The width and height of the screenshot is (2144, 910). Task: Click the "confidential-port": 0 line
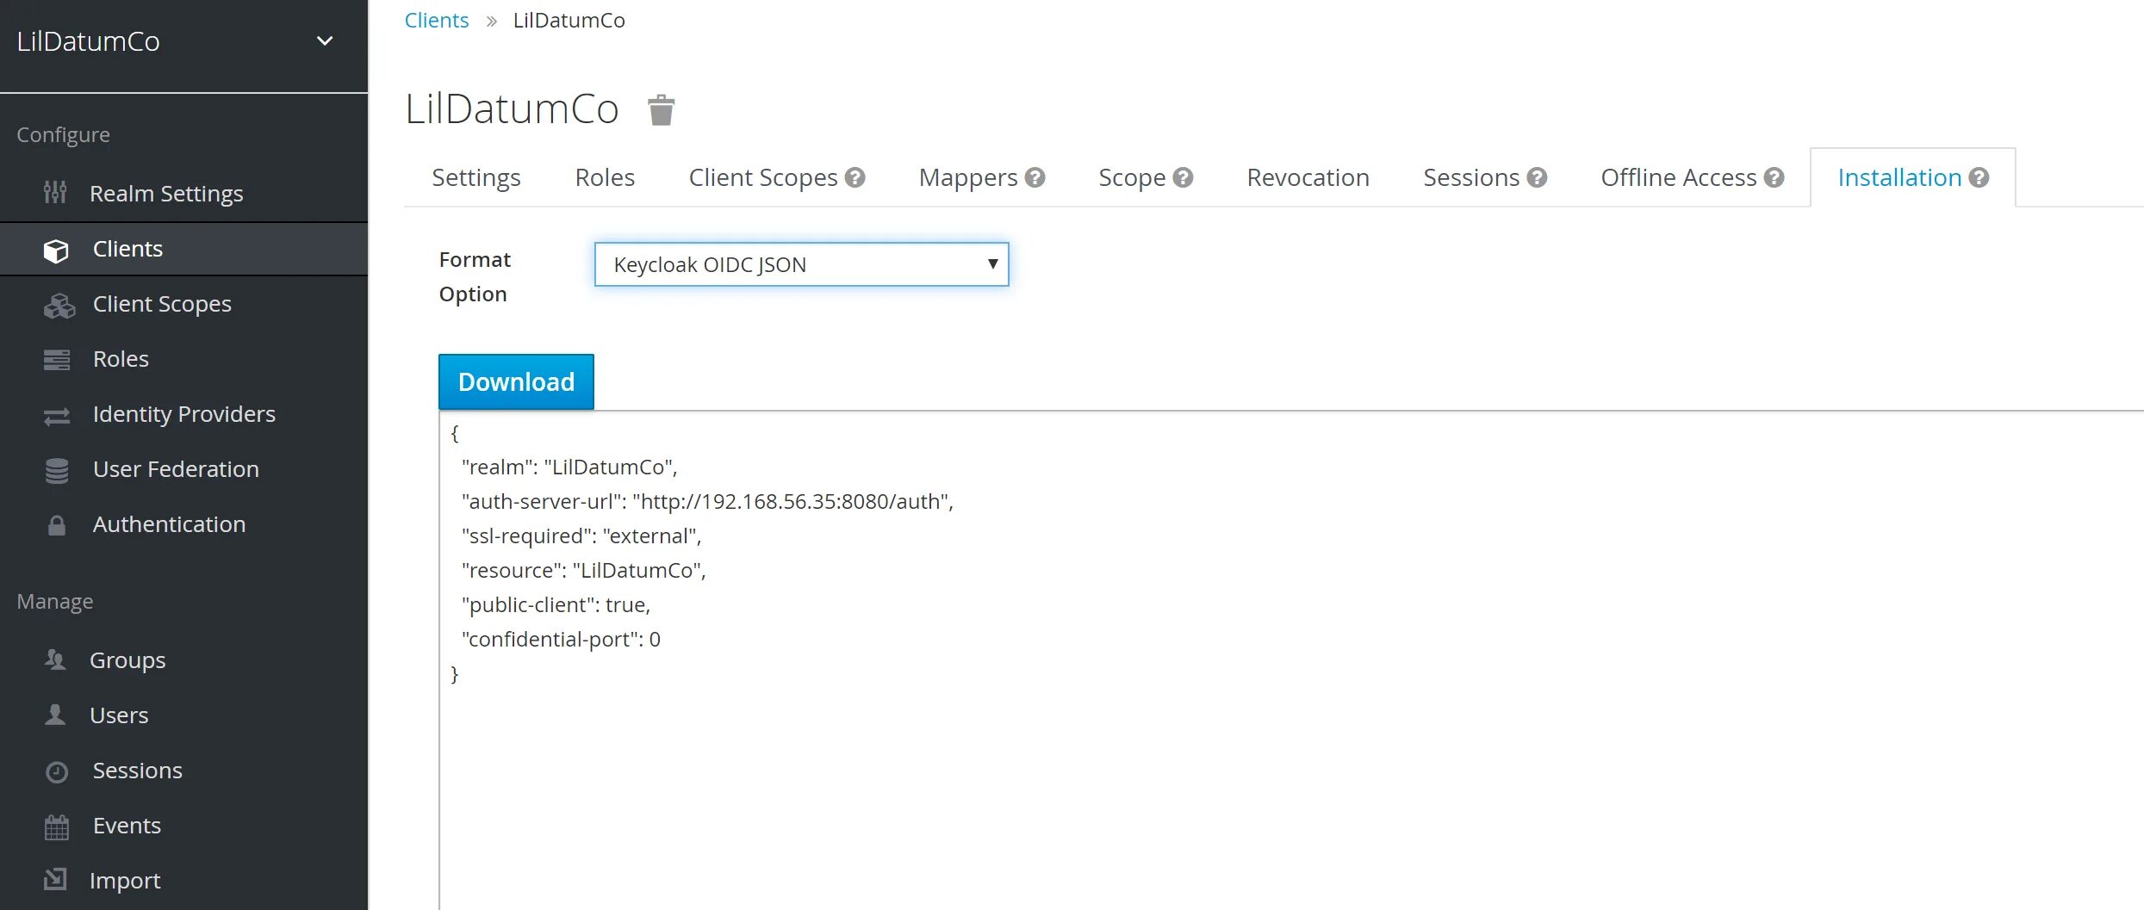click(x=561, y=640)
